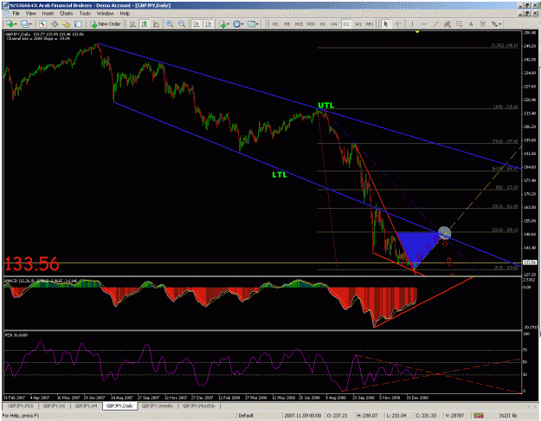
Task: Expand the New Chart dropdown arrow
Action: [16, 24]
